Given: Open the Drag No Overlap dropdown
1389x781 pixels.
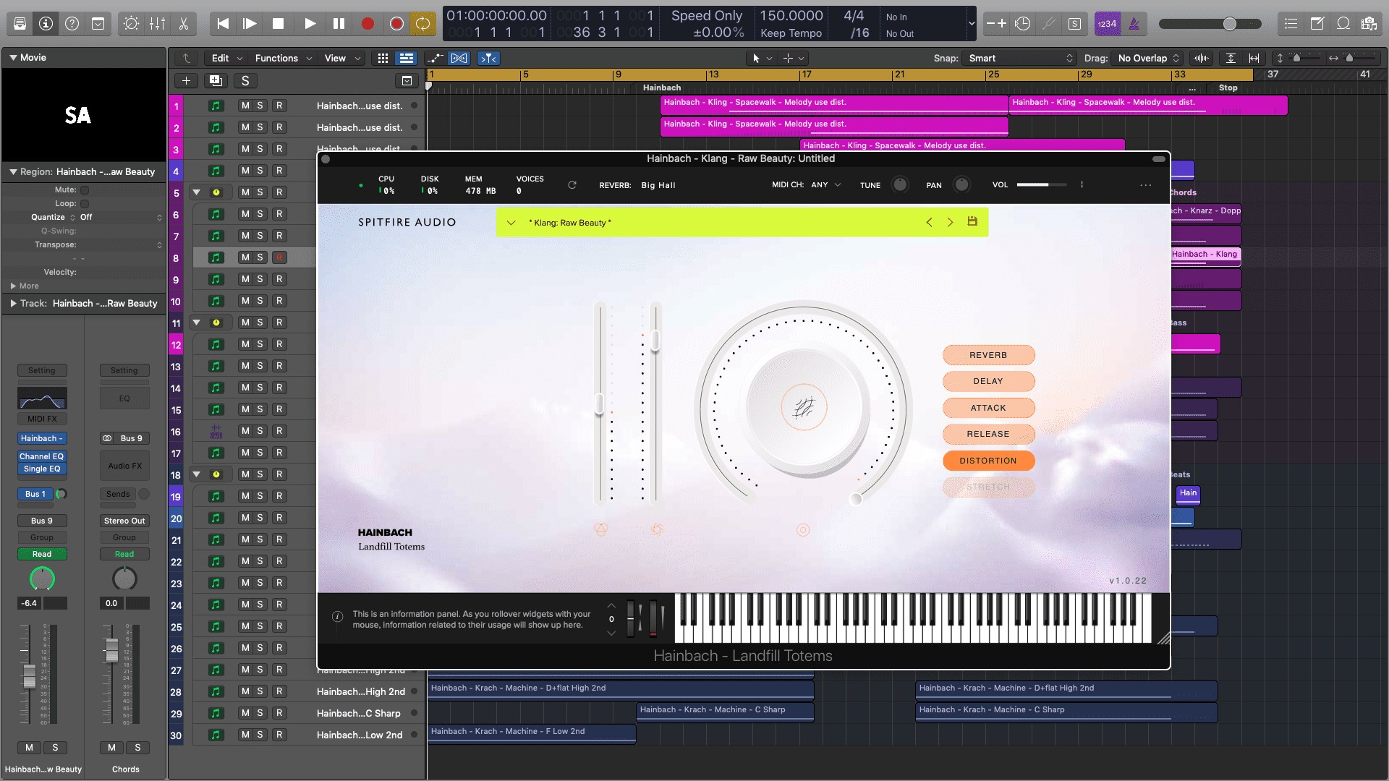Looking at the screenshot, I should point(1148,58).
